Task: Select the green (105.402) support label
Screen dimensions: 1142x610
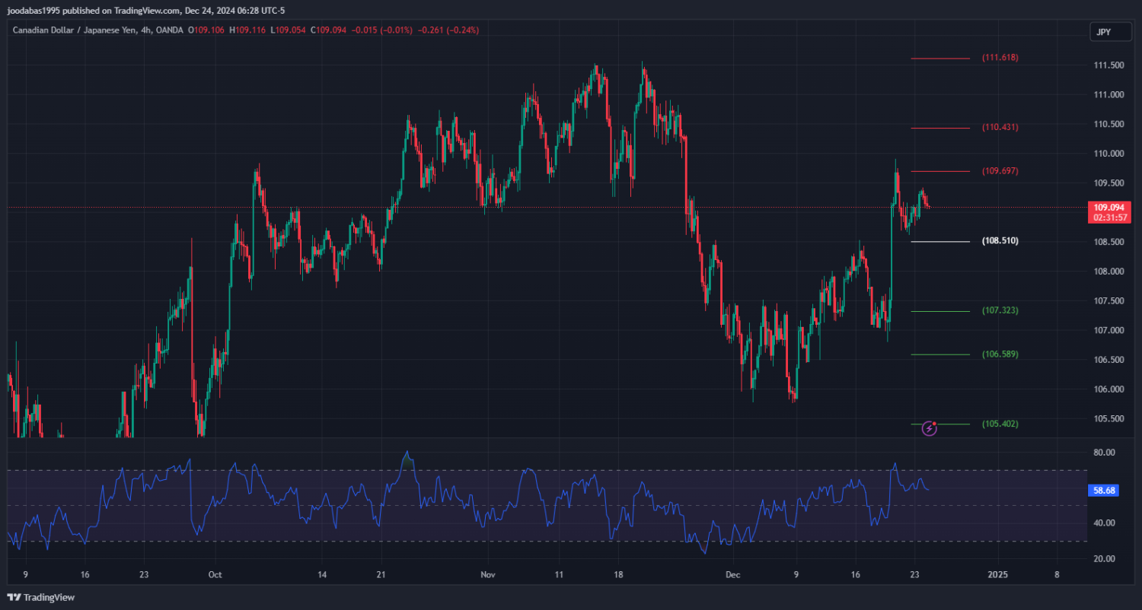Action: pos(1000,424)
